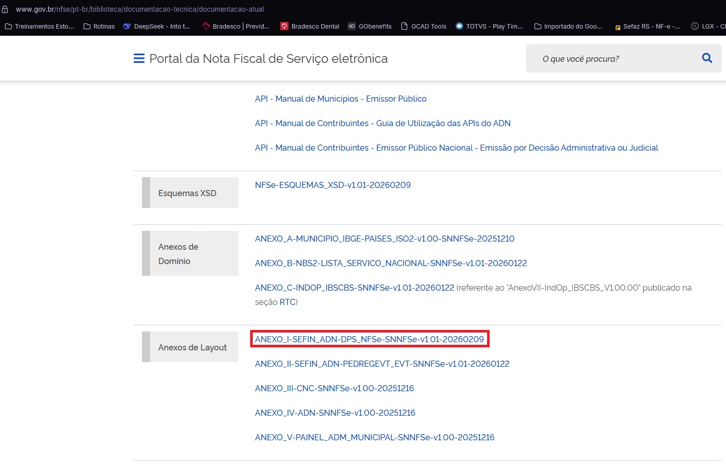726x474 pixels.
Task: Open the DeepSeek bookmark
Action: (x=157, y=27)
